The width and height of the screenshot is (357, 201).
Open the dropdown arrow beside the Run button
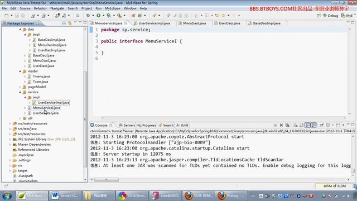(x=103, y=16)
